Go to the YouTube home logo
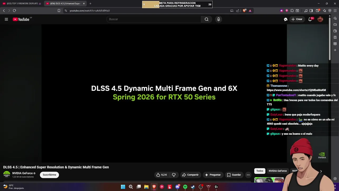Screen dimensions: 339x191 click(21, 19)
